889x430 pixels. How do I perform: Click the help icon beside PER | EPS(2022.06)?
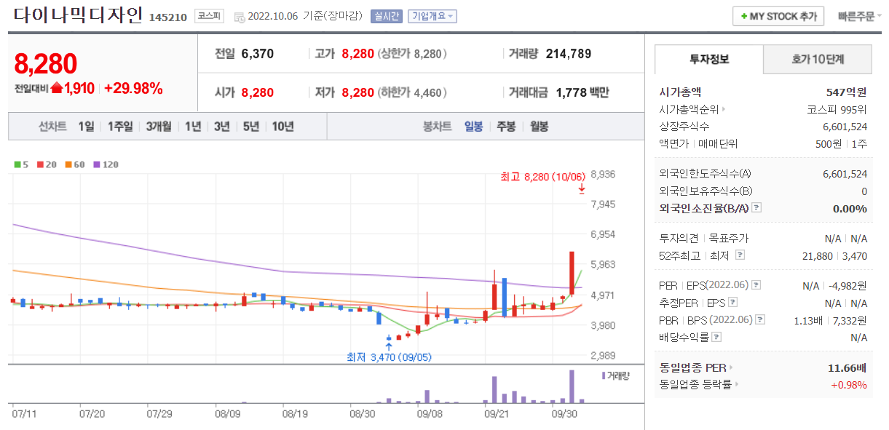(756, 285)
